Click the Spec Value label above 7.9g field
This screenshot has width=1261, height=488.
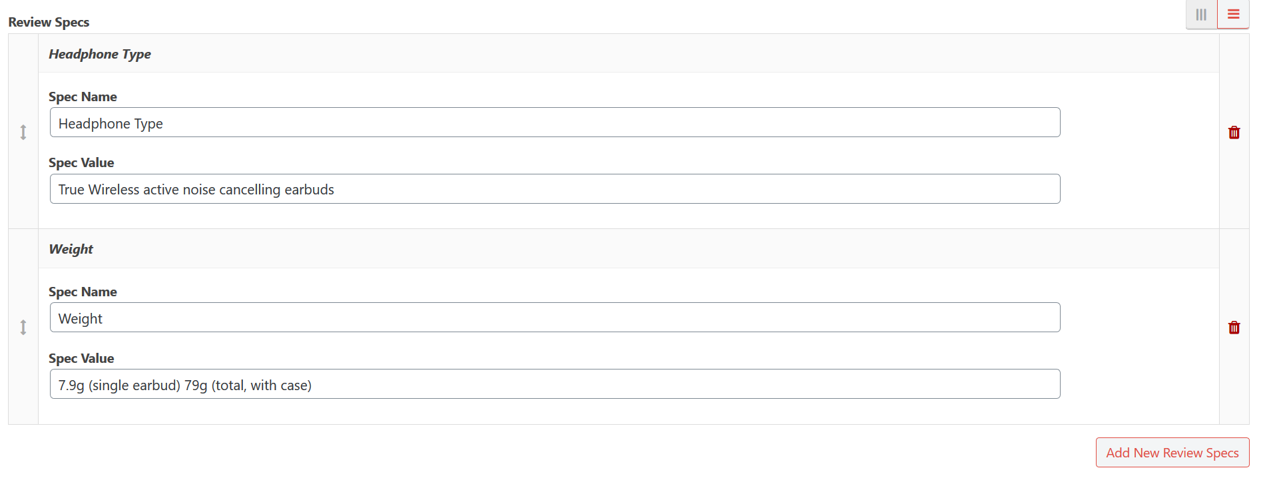pyautogui.click(x=81, y=358)
